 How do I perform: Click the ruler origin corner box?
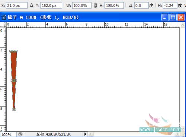pyautogui.click(x=3, y=25)
